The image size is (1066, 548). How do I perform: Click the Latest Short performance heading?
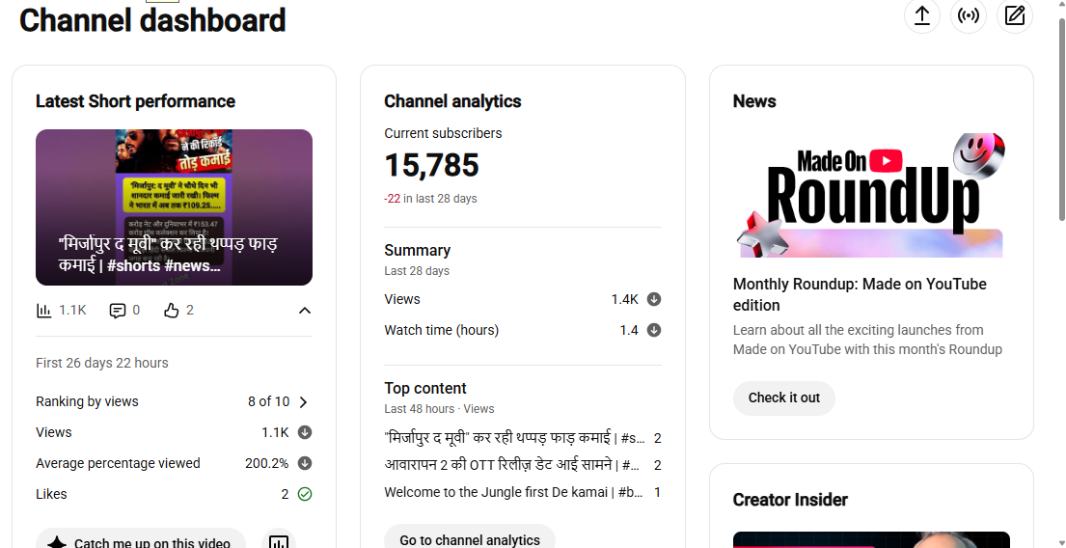[x=135, y=101]
